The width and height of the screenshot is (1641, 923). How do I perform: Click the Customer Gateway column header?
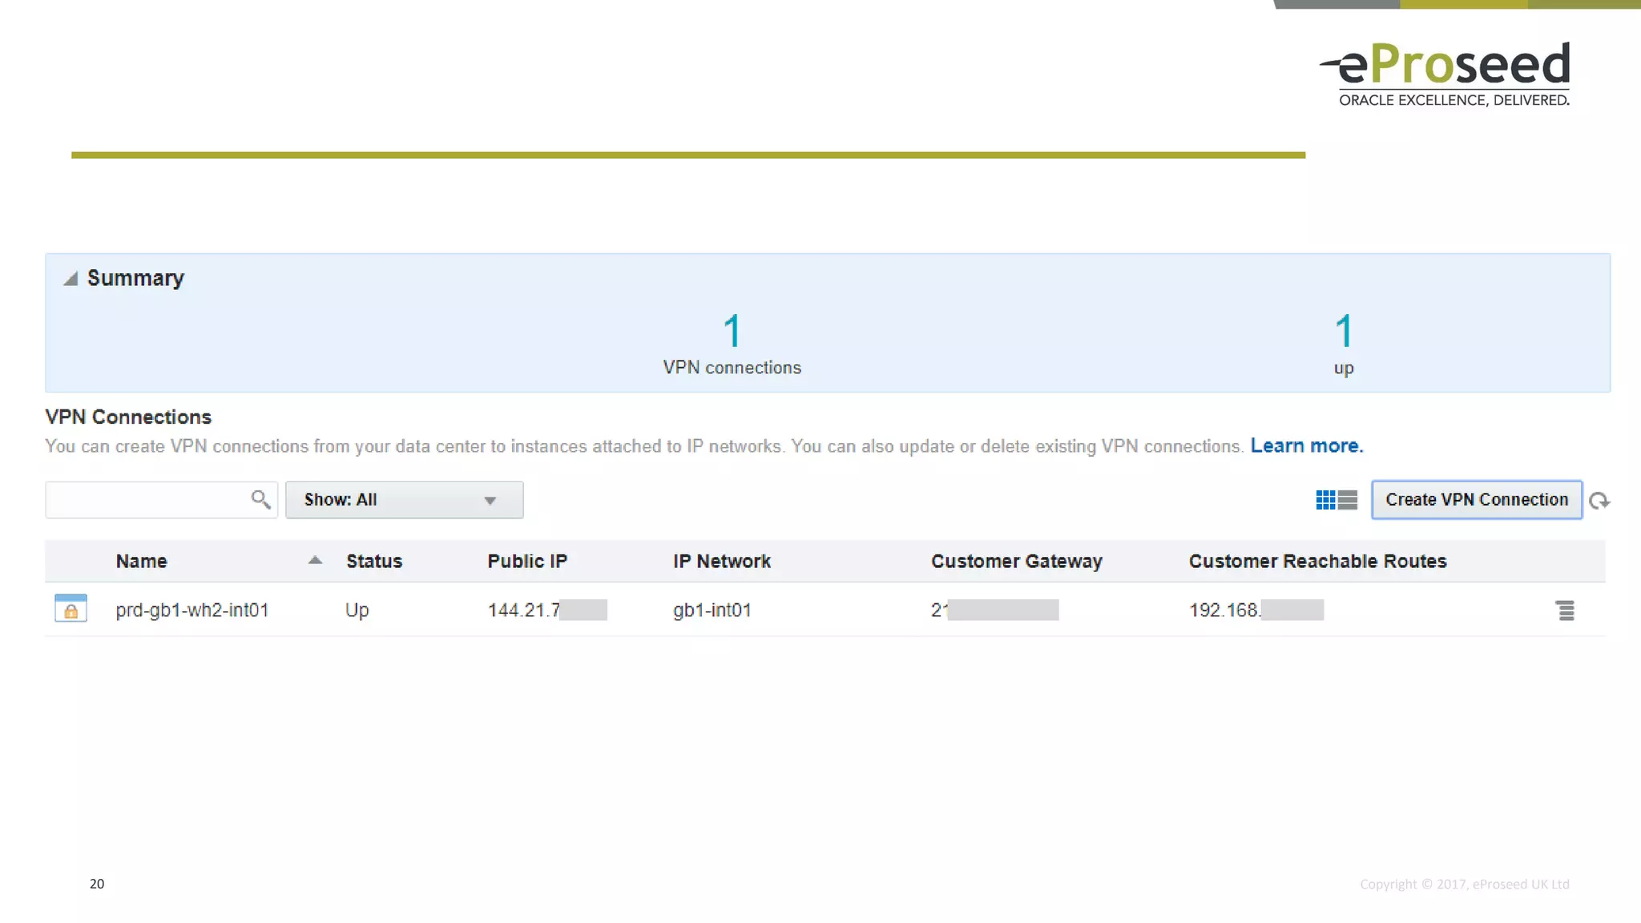[1016, 562]
